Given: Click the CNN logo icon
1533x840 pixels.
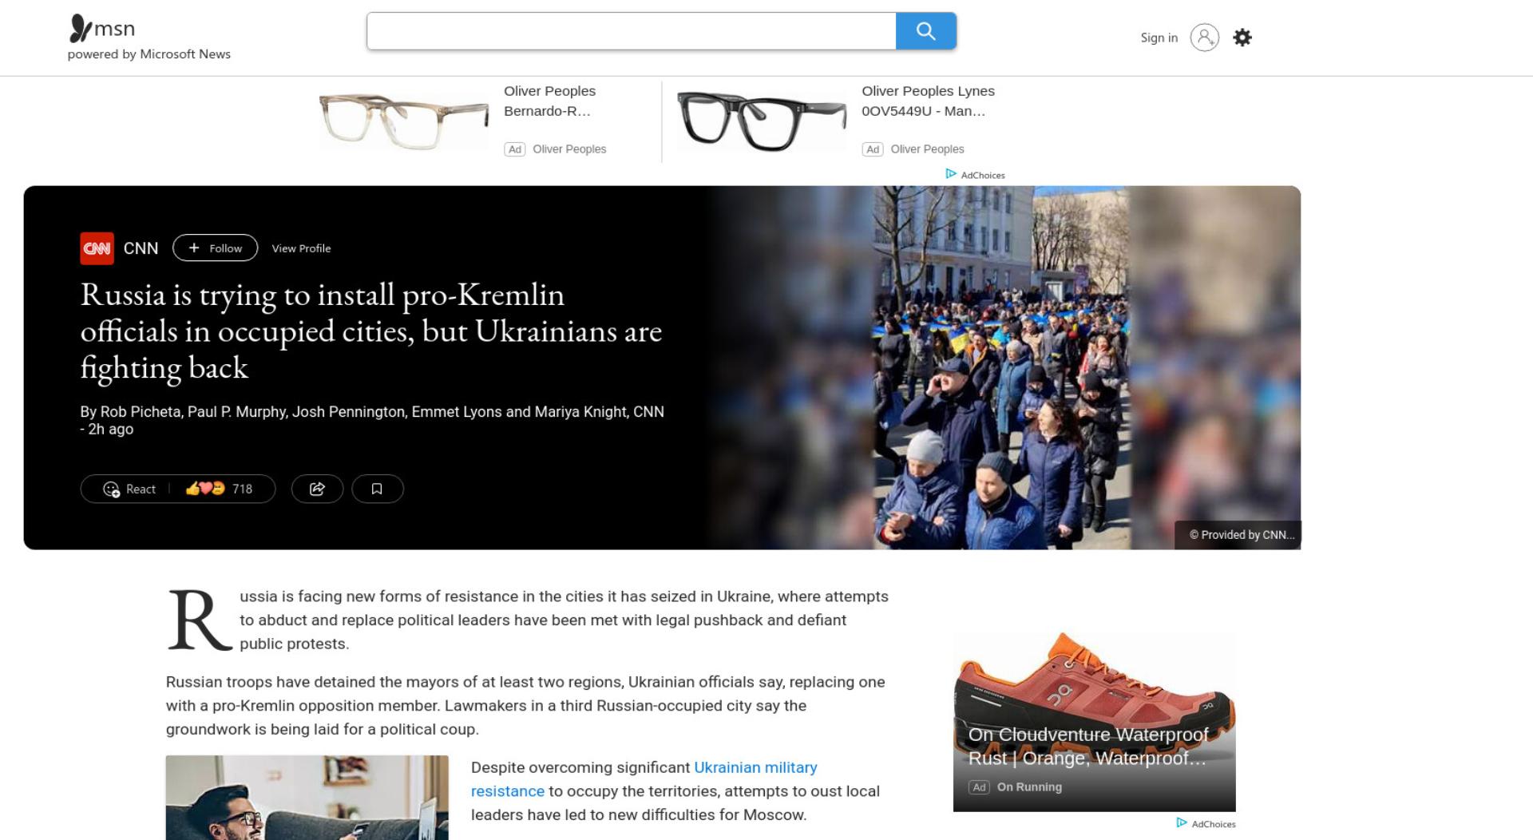Looking at the screenshot, I should click(x=97, y=248).
